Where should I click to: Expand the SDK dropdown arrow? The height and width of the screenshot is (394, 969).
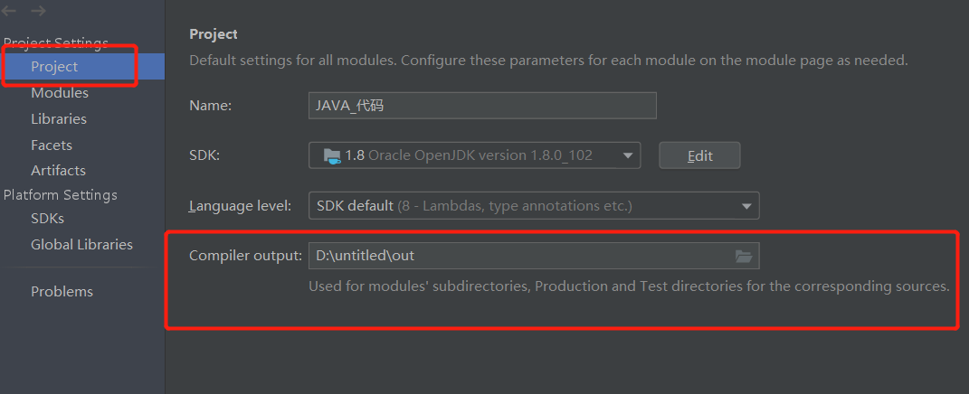(628, 155)
